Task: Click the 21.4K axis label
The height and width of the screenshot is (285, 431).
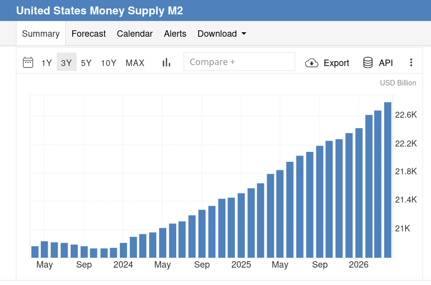Action: tap(406, 200)
